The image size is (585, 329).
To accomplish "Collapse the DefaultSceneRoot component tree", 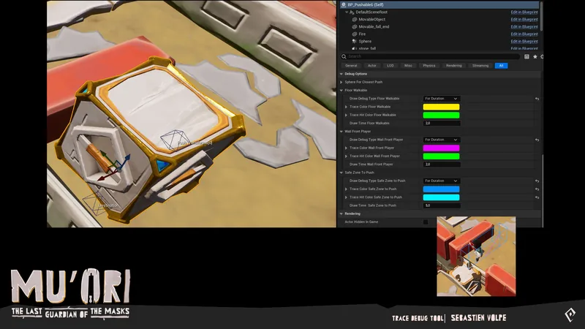I will (x=347, y=12).
